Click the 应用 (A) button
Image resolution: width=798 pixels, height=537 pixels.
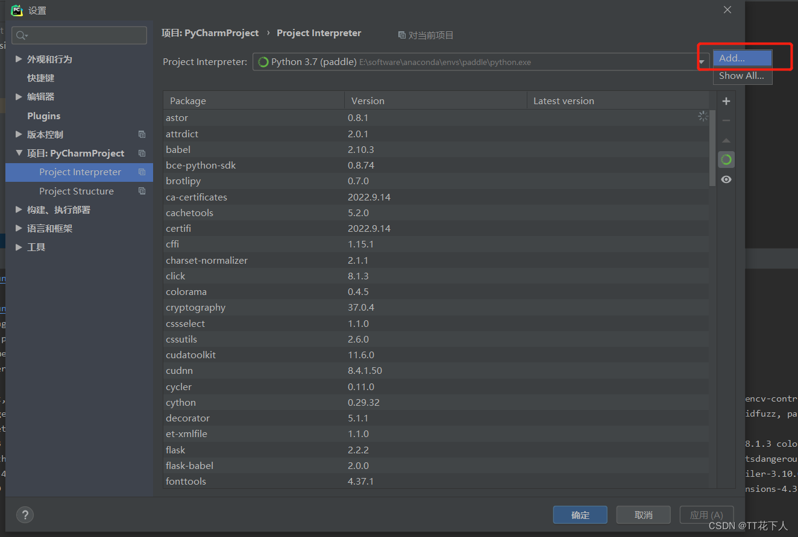tap(706, 515)
